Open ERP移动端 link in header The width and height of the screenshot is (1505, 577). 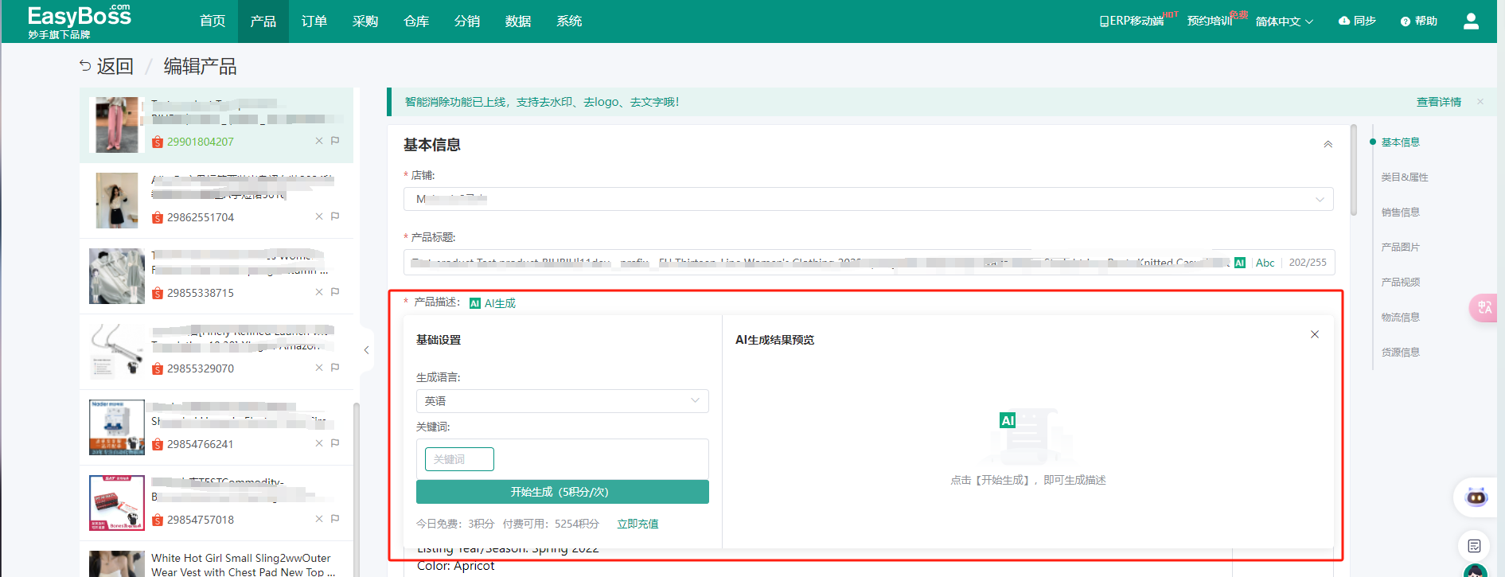[x=1131, y=21]
